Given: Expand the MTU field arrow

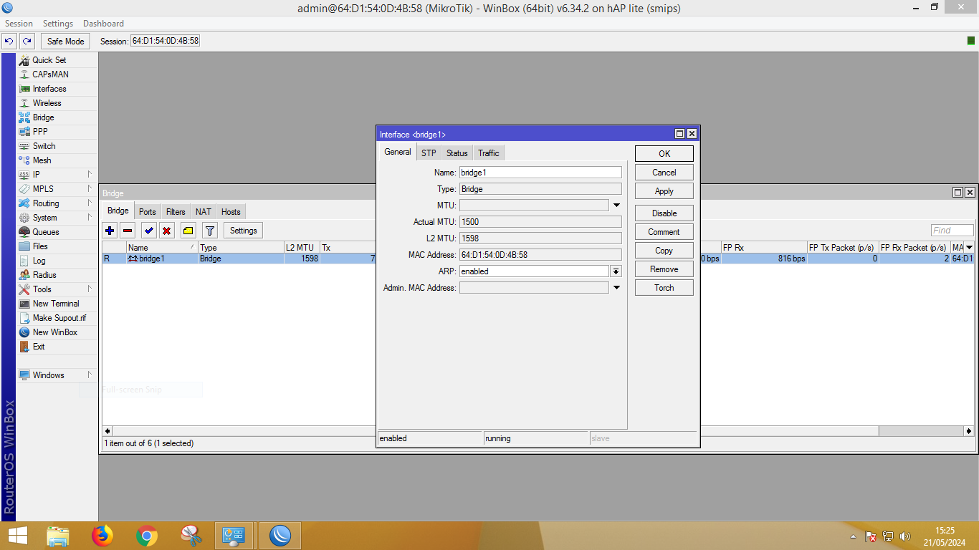Looking at the screenshot, I should tap(616, 206).
